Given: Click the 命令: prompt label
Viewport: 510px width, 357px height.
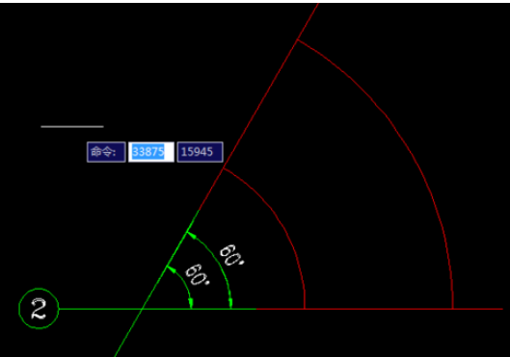Looking at the screenshot, I should coord(106,152).
